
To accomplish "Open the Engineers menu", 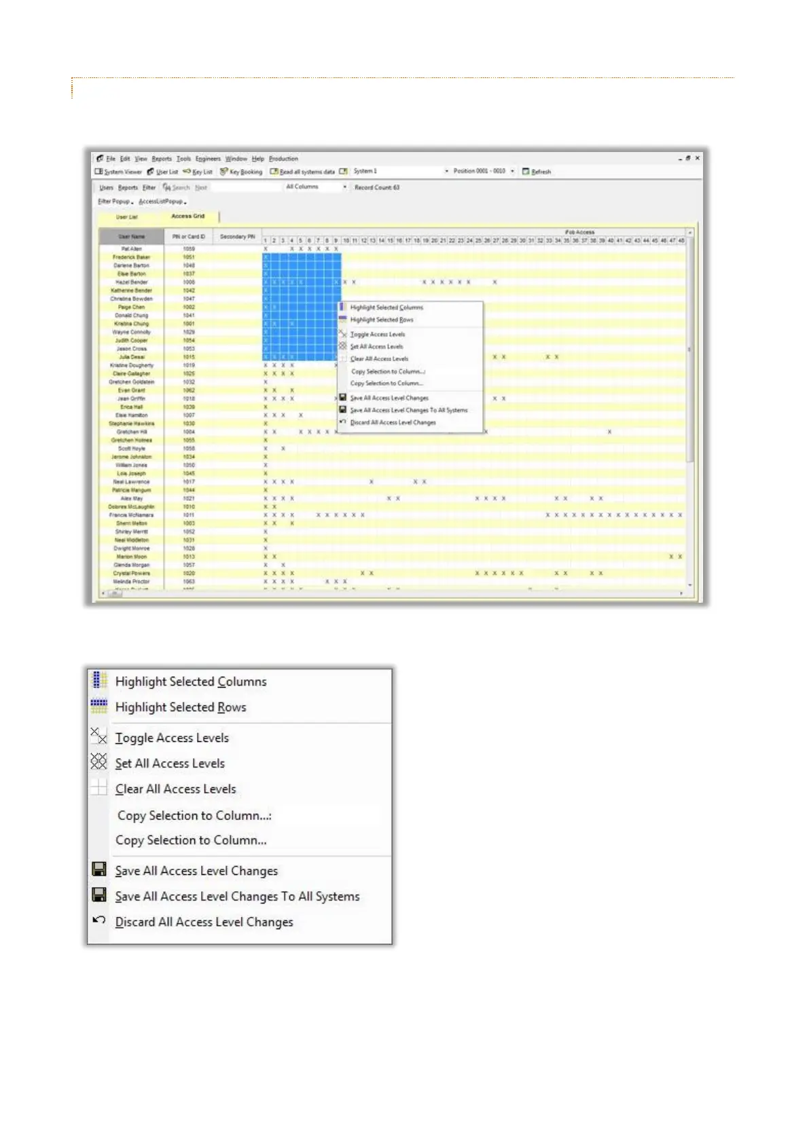I will [208, 159].
